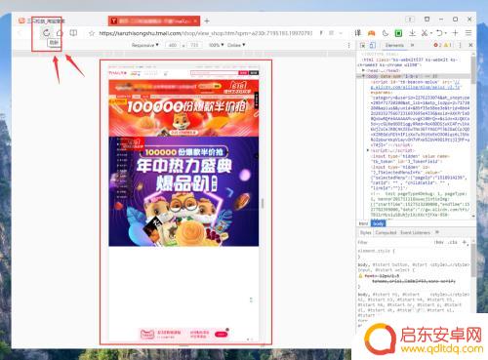This screenshot has width=488, height=360.
Task: Click the red error count badge
Action: [437, 45]
